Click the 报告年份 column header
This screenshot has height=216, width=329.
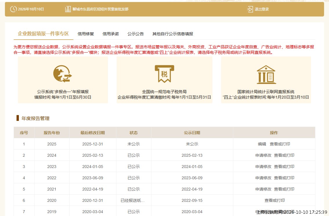pyautogui.click(x=52, y=133)
